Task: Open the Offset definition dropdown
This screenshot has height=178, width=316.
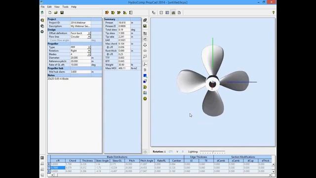Action: (x=89, y=33)
